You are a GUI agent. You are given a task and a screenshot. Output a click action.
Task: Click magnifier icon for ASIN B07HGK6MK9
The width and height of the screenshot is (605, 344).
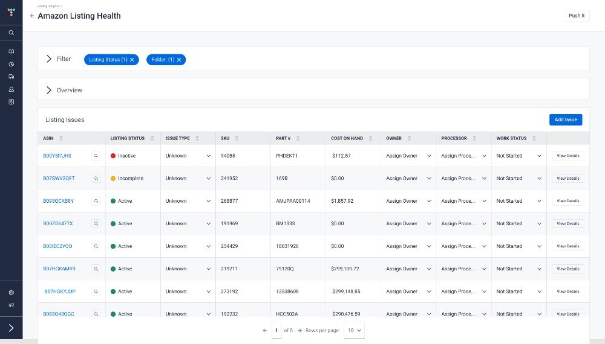point(96,269)
